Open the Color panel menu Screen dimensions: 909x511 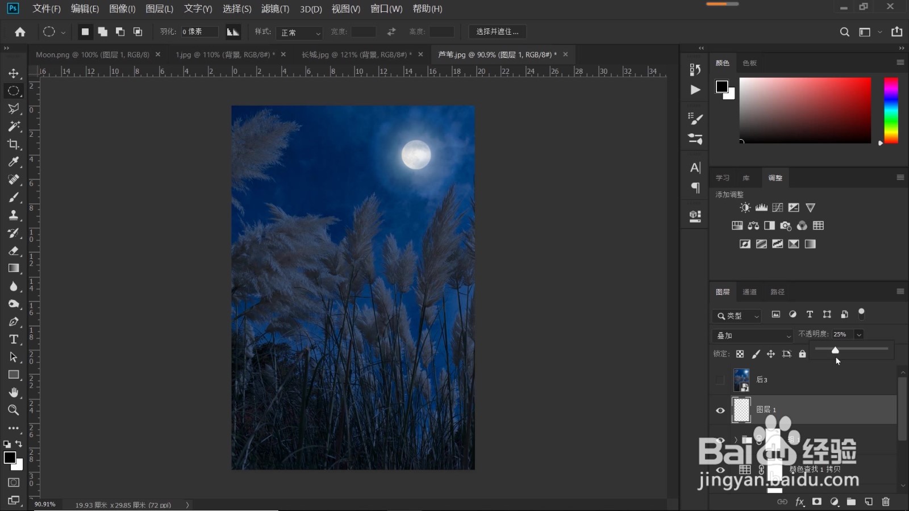[900, 62]
